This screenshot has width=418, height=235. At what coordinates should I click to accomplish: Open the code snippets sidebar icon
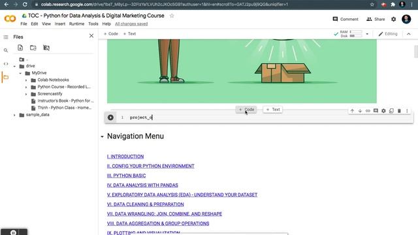coord(6,64)
